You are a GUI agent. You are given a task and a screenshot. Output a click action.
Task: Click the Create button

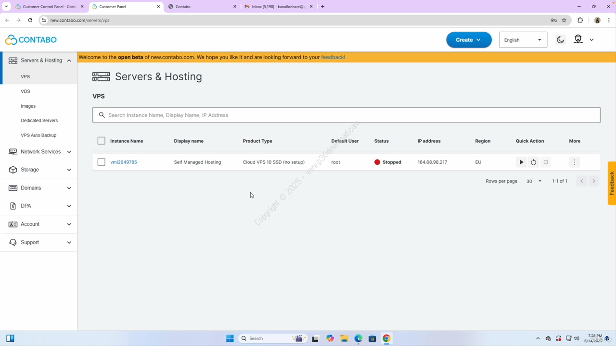pos(468,40)
